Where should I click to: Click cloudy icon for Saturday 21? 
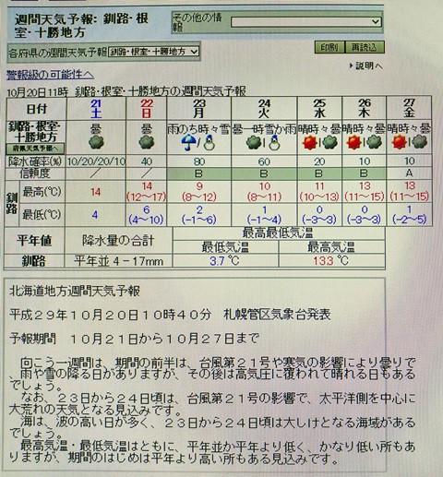coord(96,143)
